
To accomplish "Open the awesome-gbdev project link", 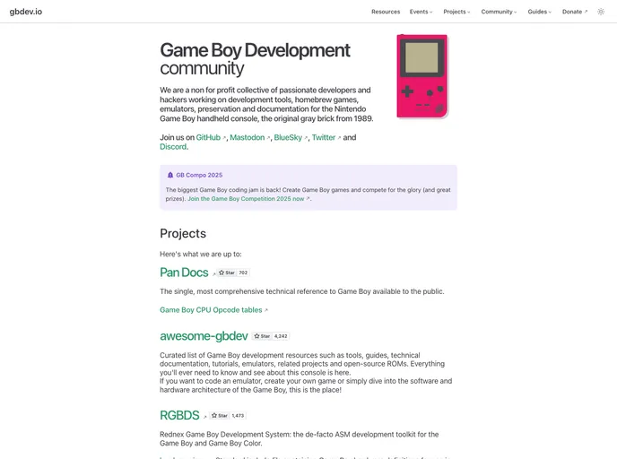I will tap(204, 336).
